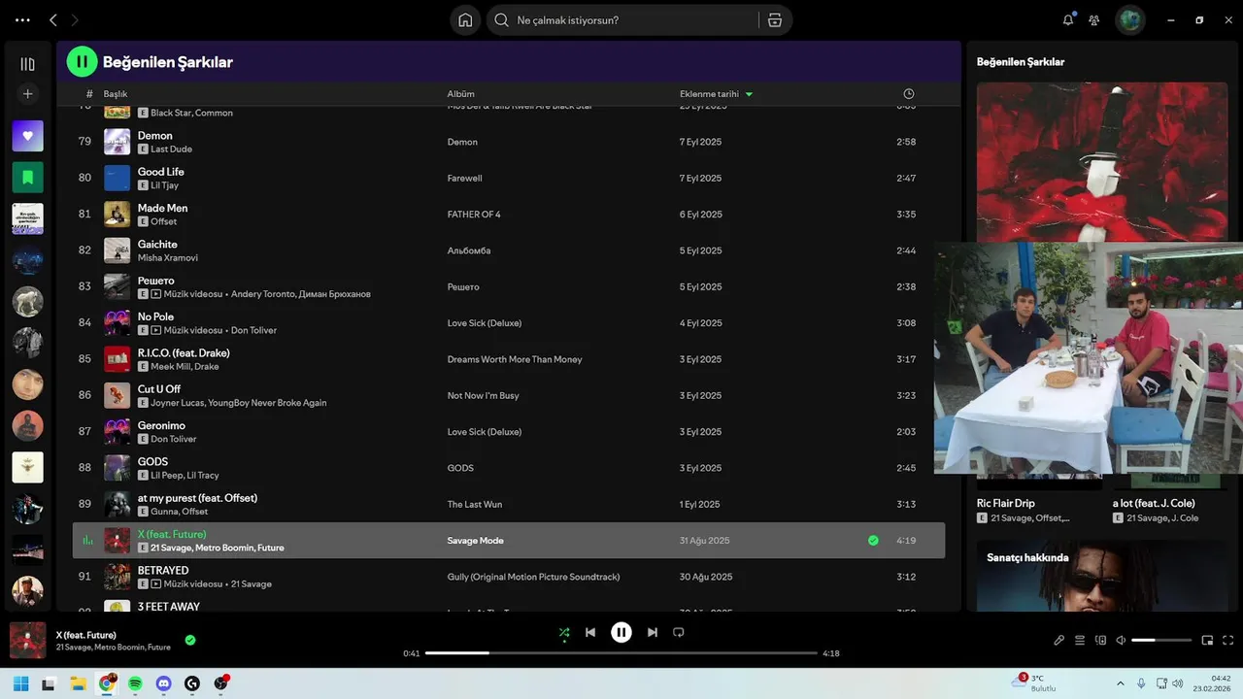Open the green bookmark Episodes tile
The height and width of the screenshot is (699, 1243).
(27, 178)
